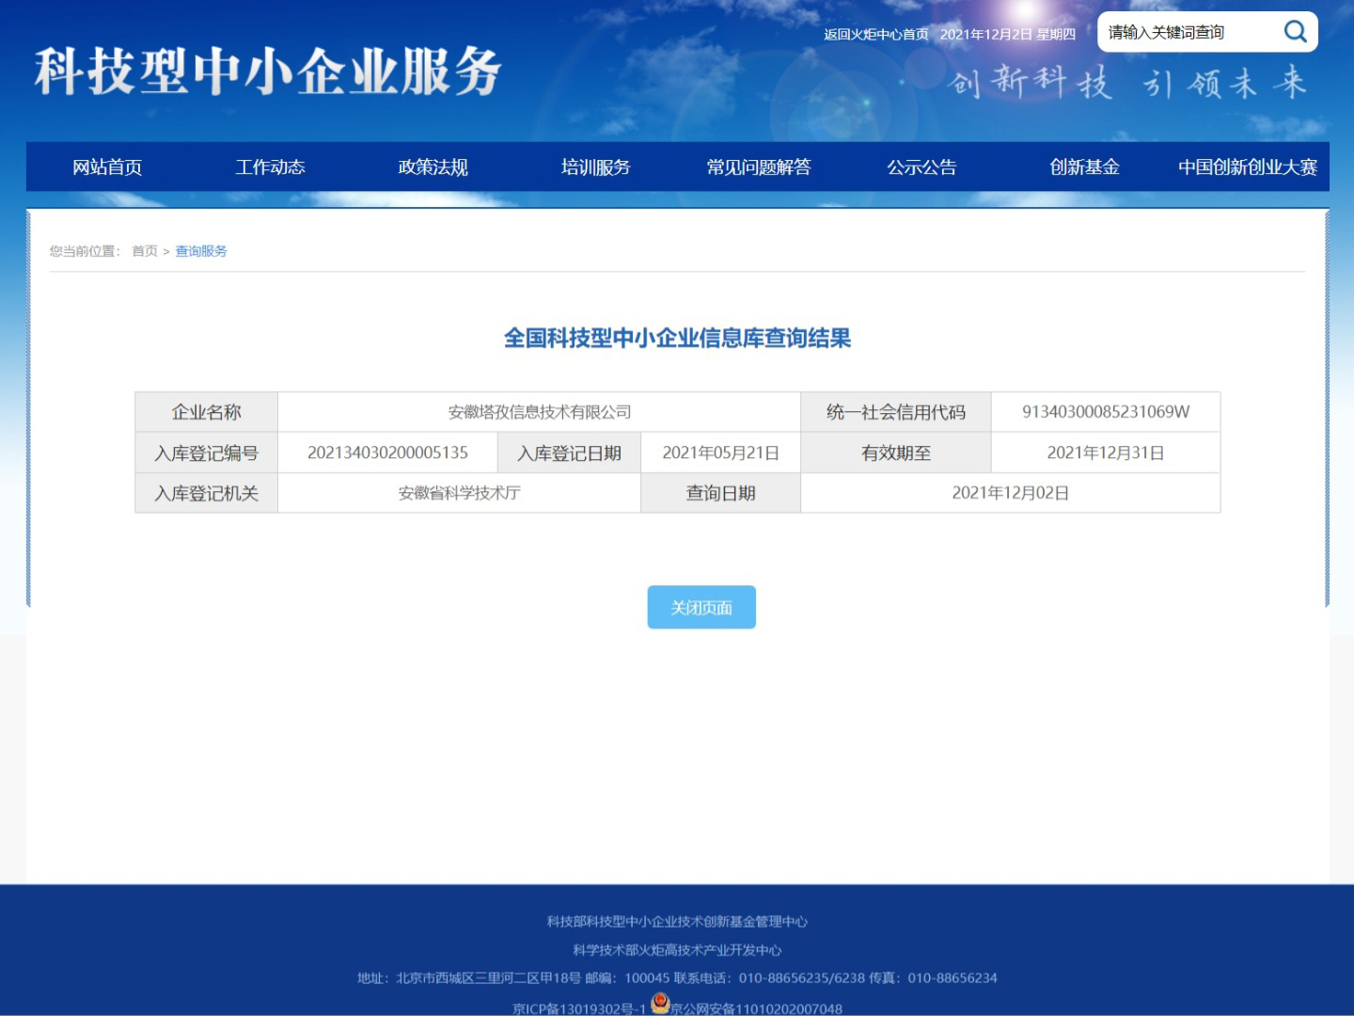The width and height of the screenshot is (1354, 1016).
Task: Click the 关闭页面 button
Action: pyautogui.click(x=701, y=607)
